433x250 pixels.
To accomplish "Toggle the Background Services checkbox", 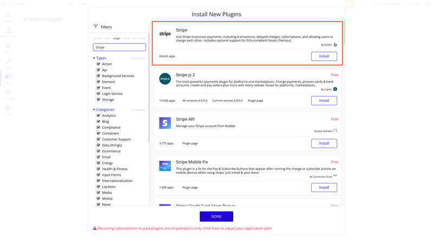I will point(99,76).
